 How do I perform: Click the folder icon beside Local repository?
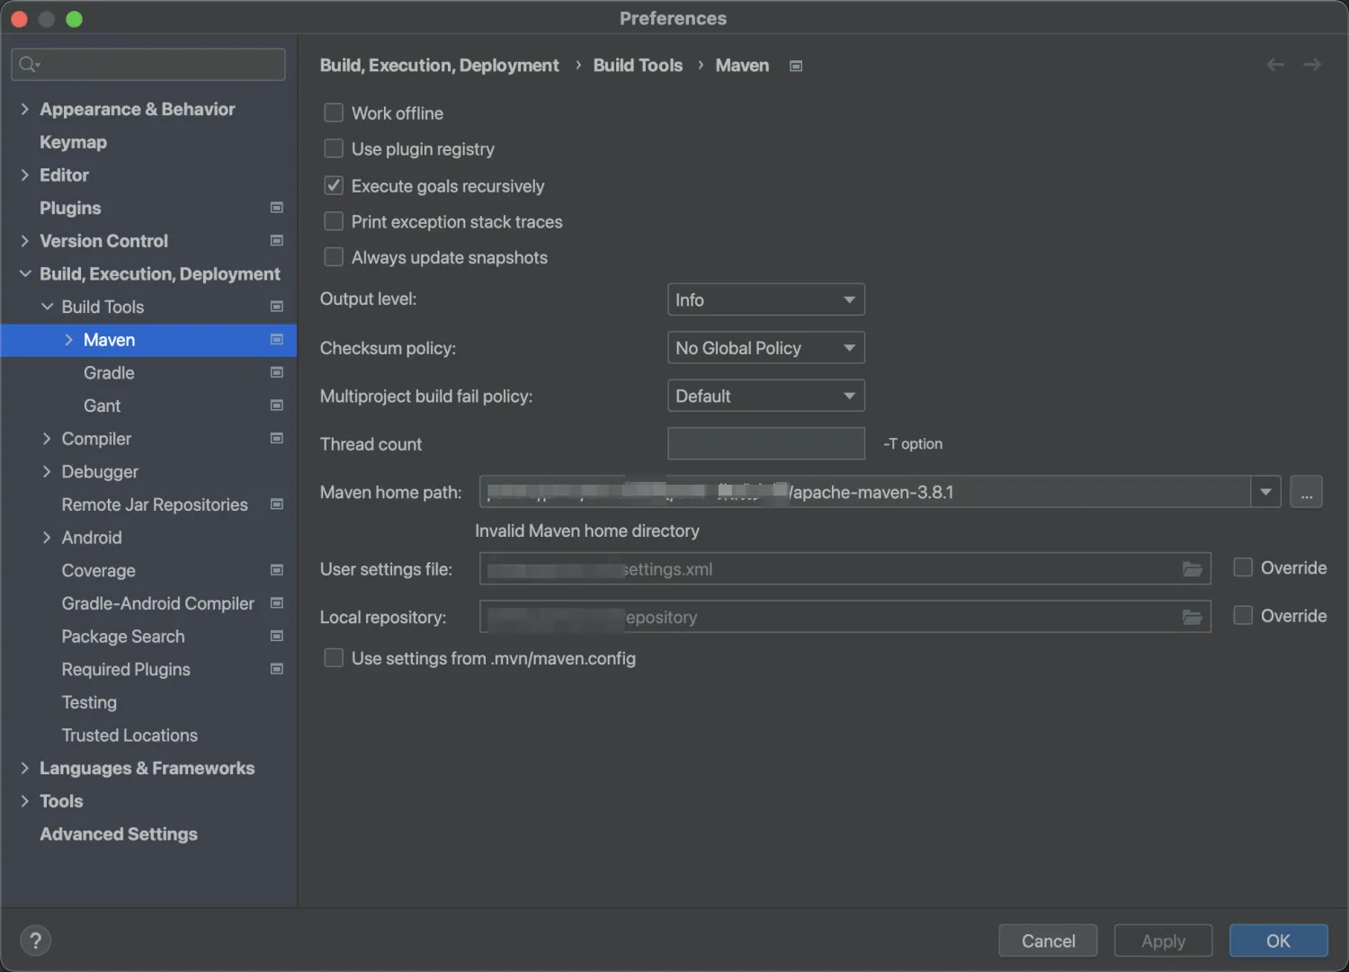[x=1193, y=617]
